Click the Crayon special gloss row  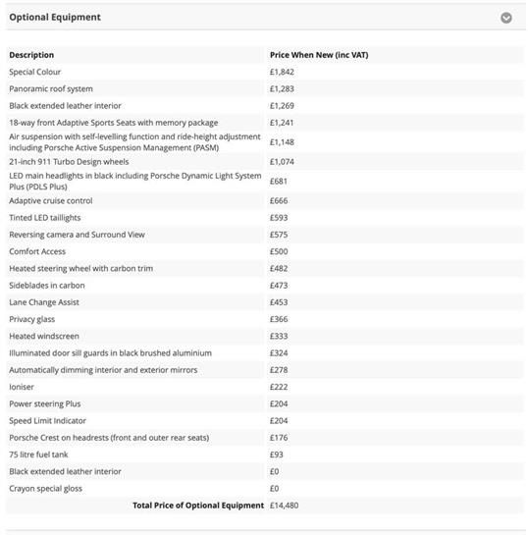(265, 489)
